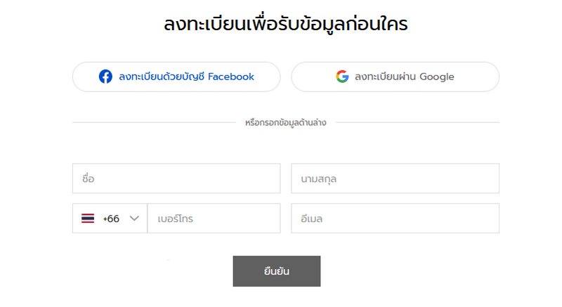This screenshot has width=562, height=307.
Task: Click the Thailand flag icon
Action: [88, 218]
